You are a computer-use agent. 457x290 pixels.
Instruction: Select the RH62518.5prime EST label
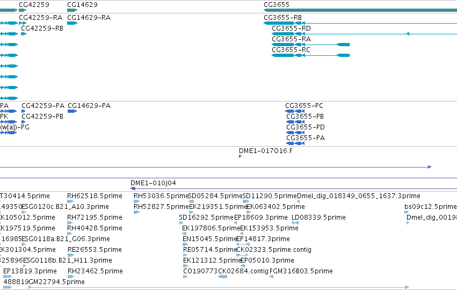coord(95,196)
